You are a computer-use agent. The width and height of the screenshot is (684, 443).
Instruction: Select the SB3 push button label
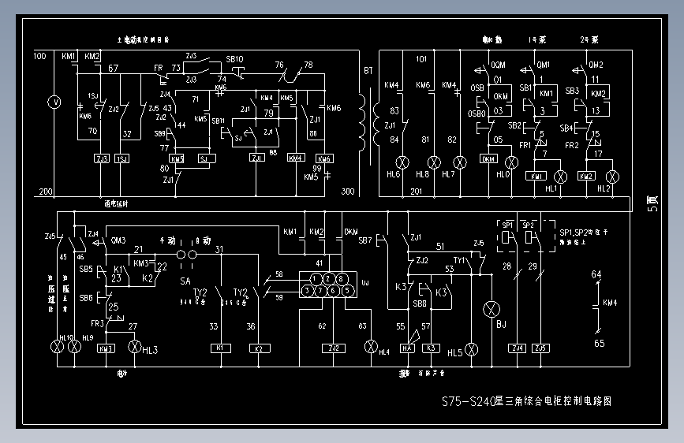(572, 91)
